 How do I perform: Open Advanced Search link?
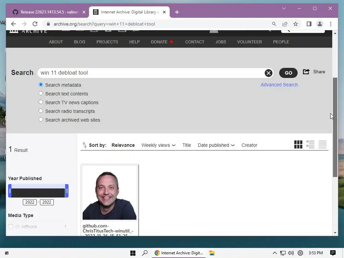coord(279,85)
